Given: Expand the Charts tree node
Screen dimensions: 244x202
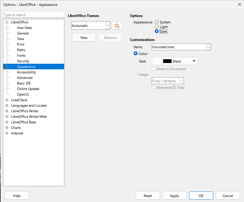Looking at the screenshot, I should (7, 128).
